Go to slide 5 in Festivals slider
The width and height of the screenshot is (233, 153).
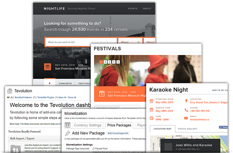pyautogui.click(x=118, y=62)
